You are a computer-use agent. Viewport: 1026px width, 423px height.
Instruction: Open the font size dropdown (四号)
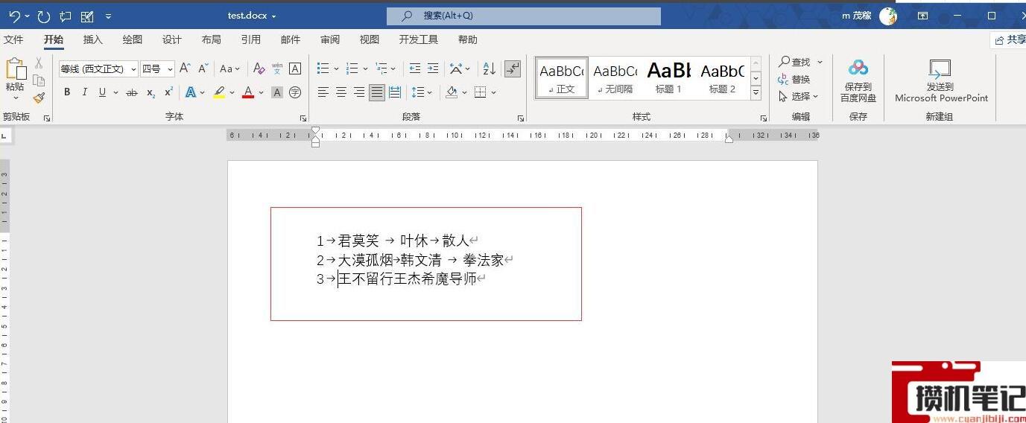(x=170, y=69)
